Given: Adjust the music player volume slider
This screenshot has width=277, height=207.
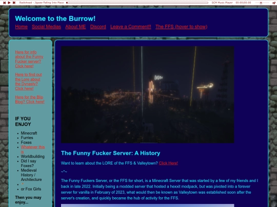Looking at the screenshot, I should [262, 3].
